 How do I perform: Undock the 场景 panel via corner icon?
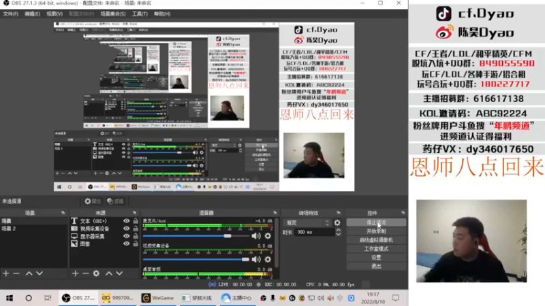63,213
